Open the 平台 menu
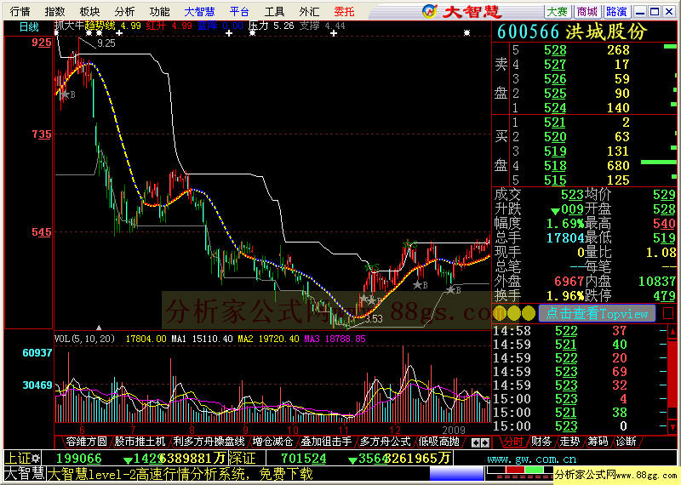The height and width of the screenshot is (485, 681). 239,12
